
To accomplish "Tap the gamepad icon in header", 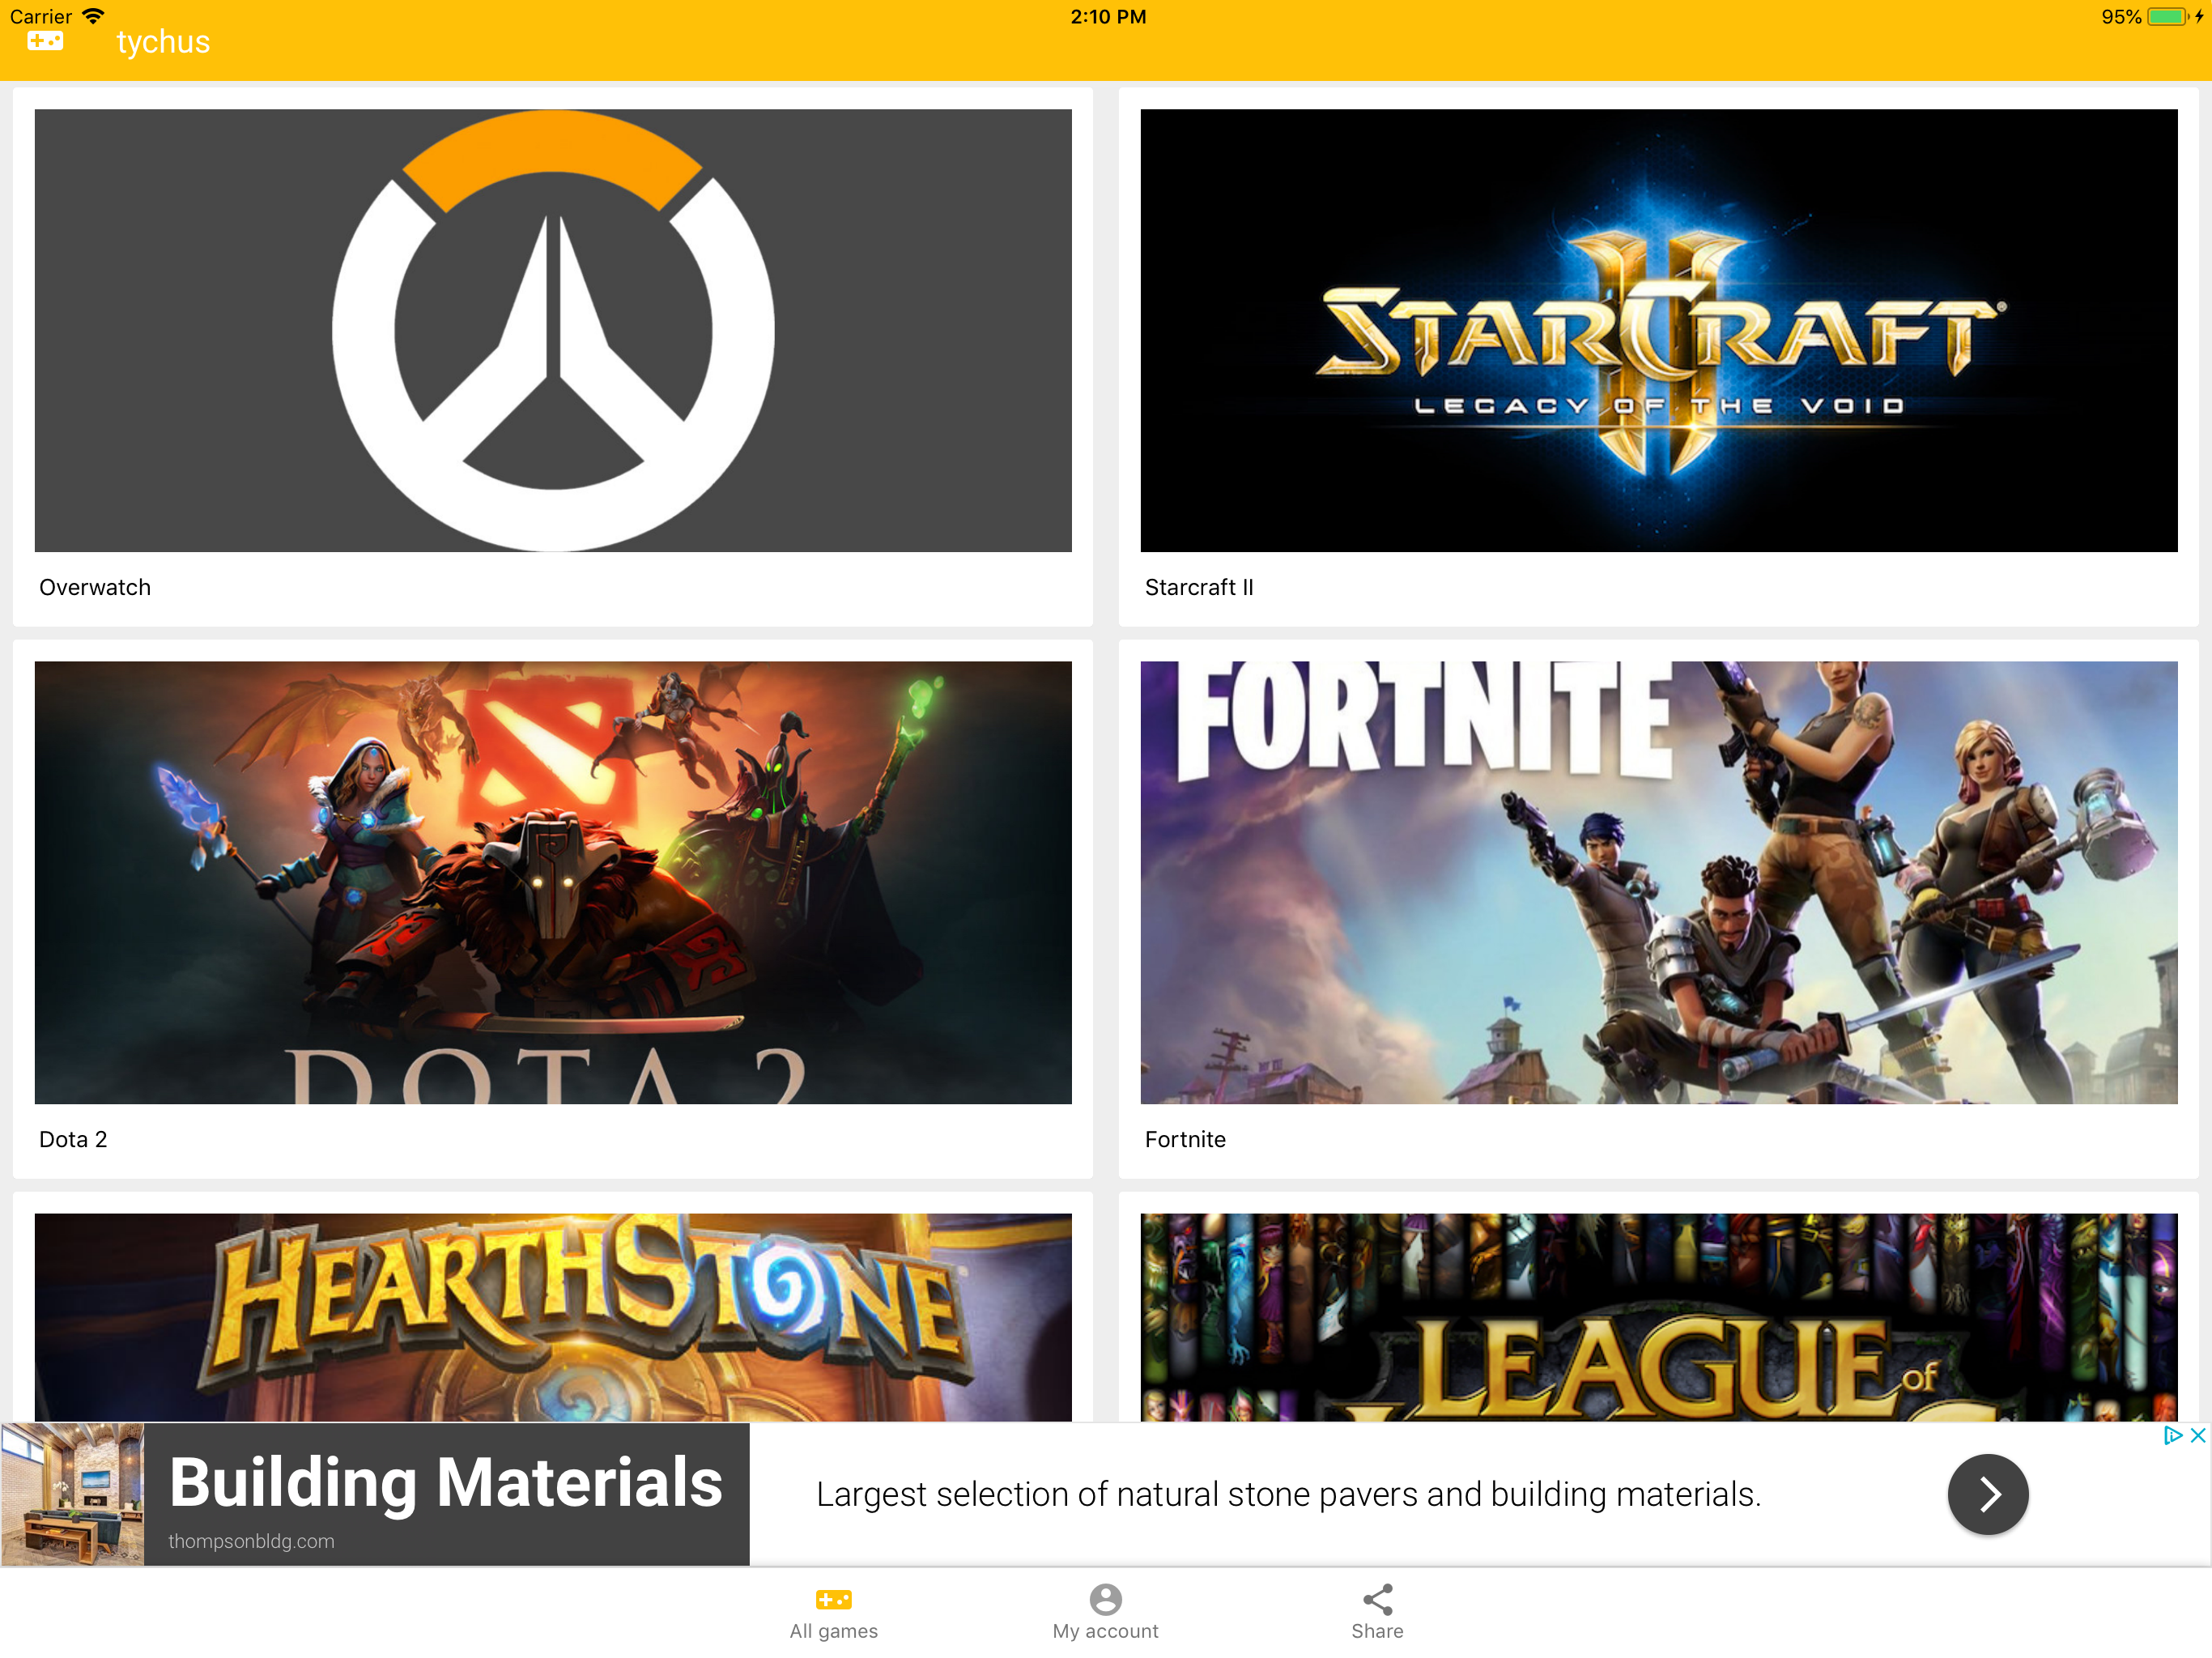I will pyautogui.click(x=45, y=41).
